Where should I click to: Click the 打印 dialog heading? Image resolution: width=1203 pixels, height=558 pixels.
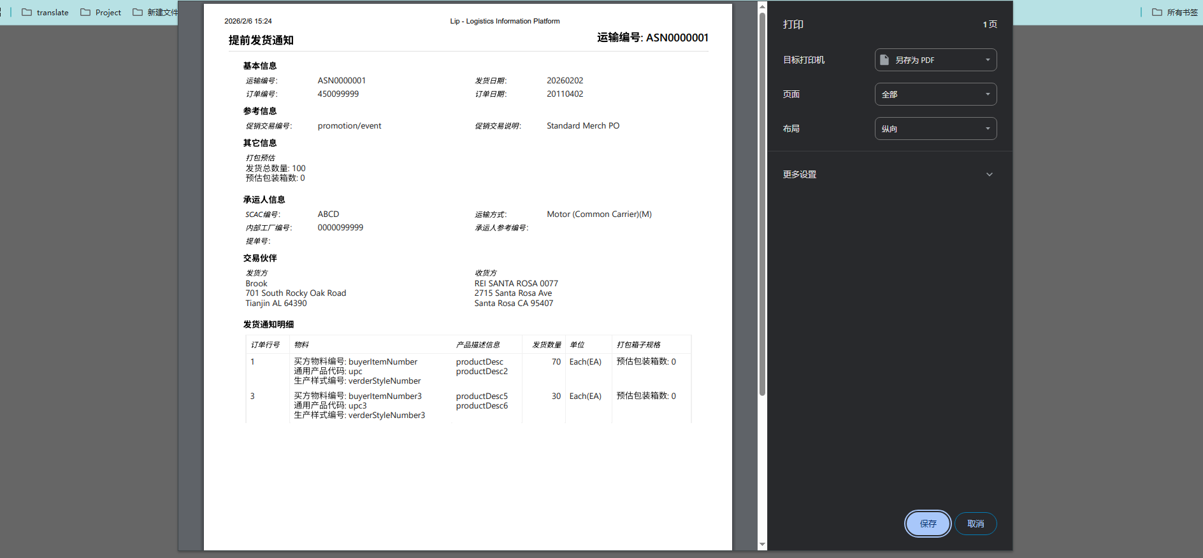[793, 24]
